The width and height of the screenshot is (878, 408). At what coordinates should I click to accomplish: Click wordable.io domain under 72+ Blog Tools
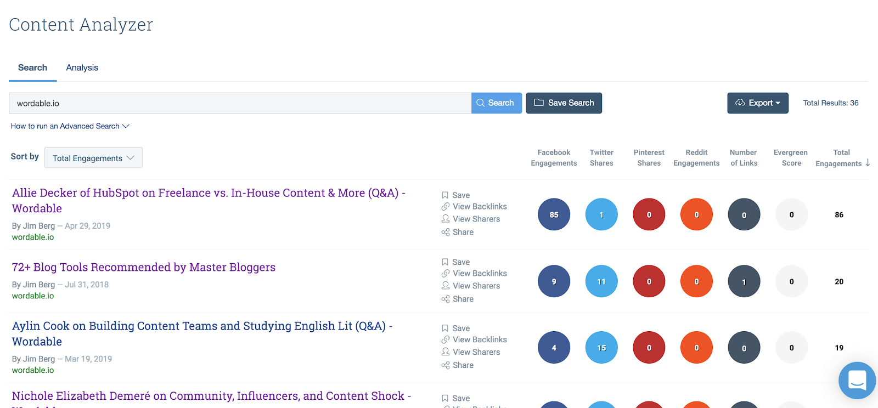(x=33, y=296)
